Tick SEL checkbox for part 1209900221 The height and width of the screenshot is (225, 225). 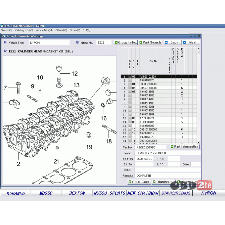pyautogui.click(x=130, y=118)
